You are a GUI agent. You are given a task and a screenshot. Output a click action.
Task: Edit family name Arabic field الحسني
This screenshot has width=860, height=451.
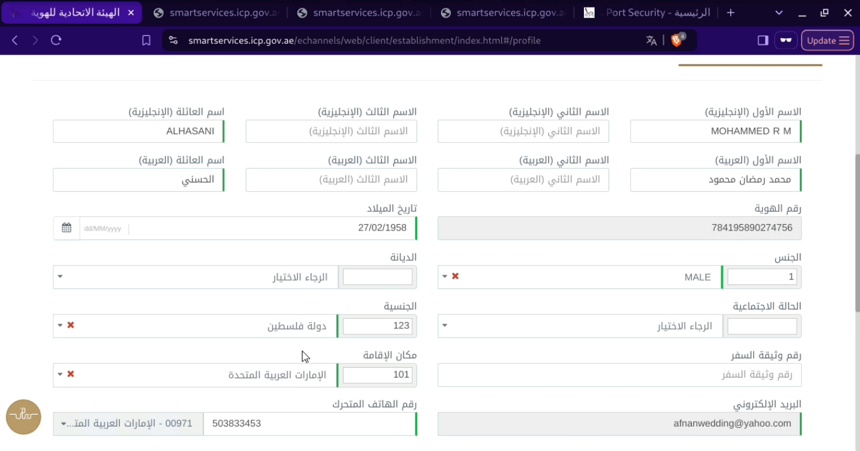point(139,180)
